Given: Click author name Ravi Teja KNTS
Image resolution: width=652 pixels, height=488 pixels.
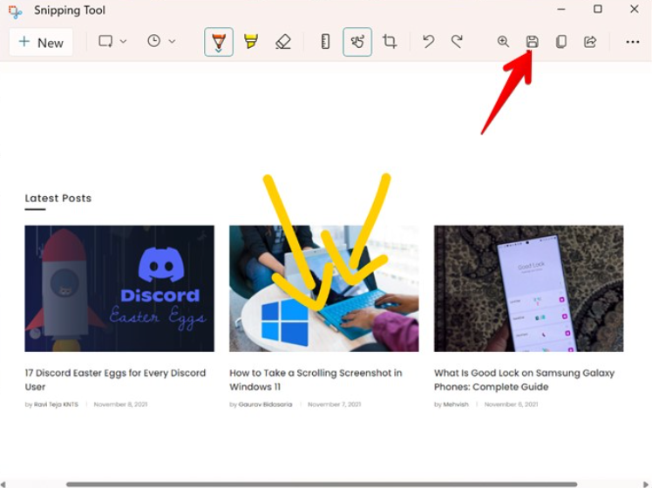Looking at the screenshot, I should click(56, 404).
